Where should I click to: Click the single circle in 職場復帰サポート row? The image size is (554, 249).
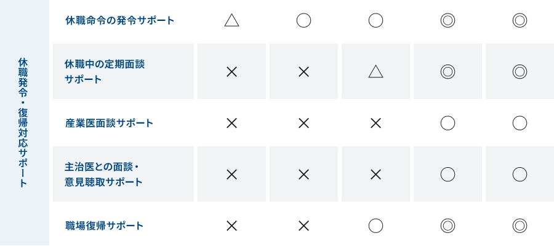pos(375,226)
